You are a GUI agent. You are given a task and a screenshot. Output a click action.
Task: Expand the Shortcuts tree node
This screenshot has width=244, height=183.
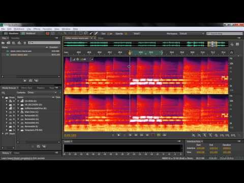pos(3,134)
